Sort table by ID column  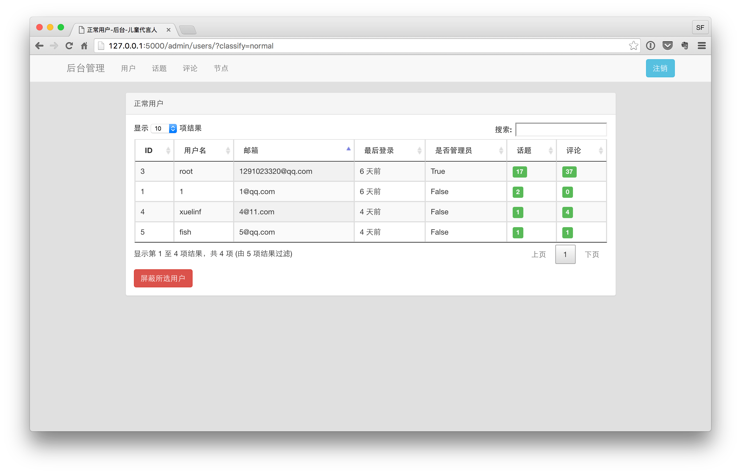coord(154,151)
